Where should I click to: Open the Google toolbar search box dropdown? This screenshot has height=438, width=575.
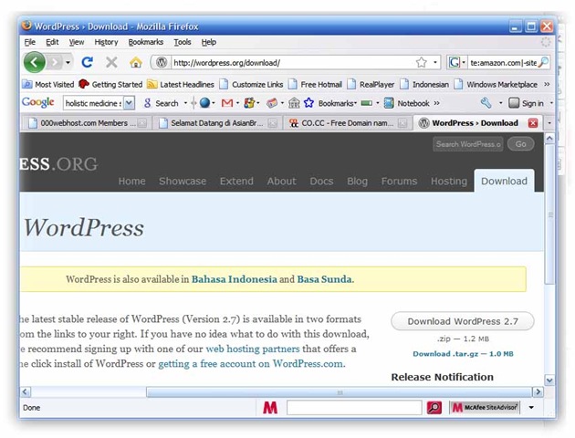pos(129,103)
